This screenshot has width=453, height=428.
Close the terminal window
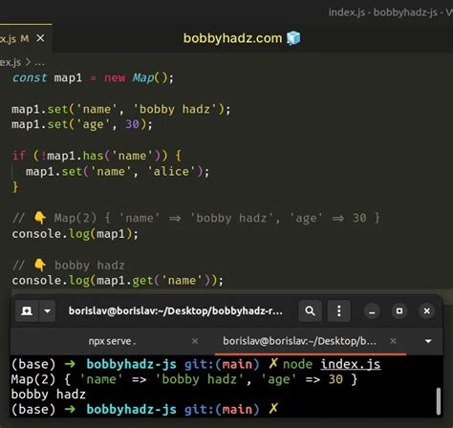[427, 310]
